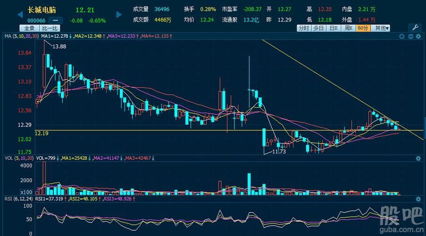426x236 pixels.
Task: Switch to the 日K tab
Action: pyautogui.click(x=334, y=28)
